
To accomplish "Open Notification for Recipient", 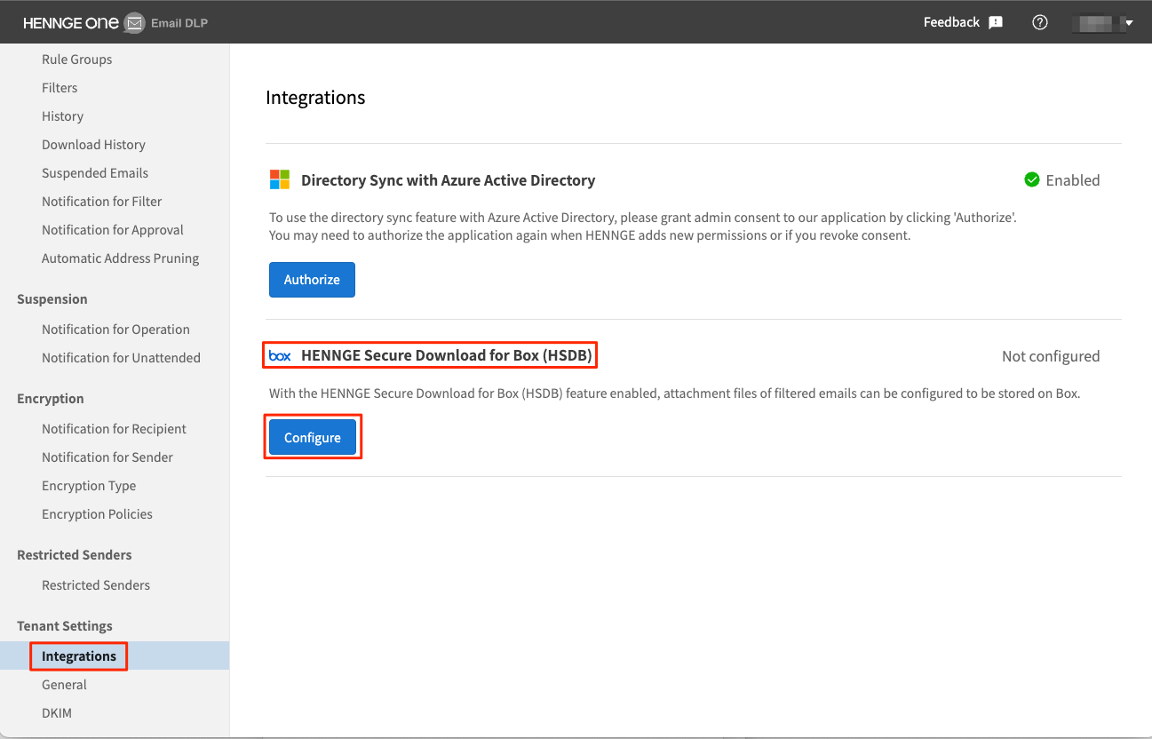I will click(114, 429).
